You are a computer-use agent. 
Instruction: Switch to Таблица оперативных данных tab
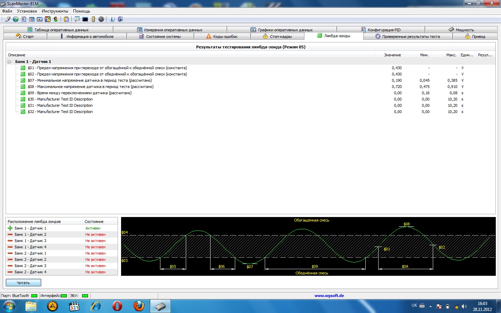tap(58, 30)
